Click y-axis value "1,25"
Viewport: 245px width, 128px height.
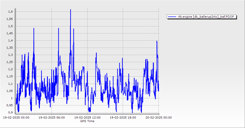10,62
